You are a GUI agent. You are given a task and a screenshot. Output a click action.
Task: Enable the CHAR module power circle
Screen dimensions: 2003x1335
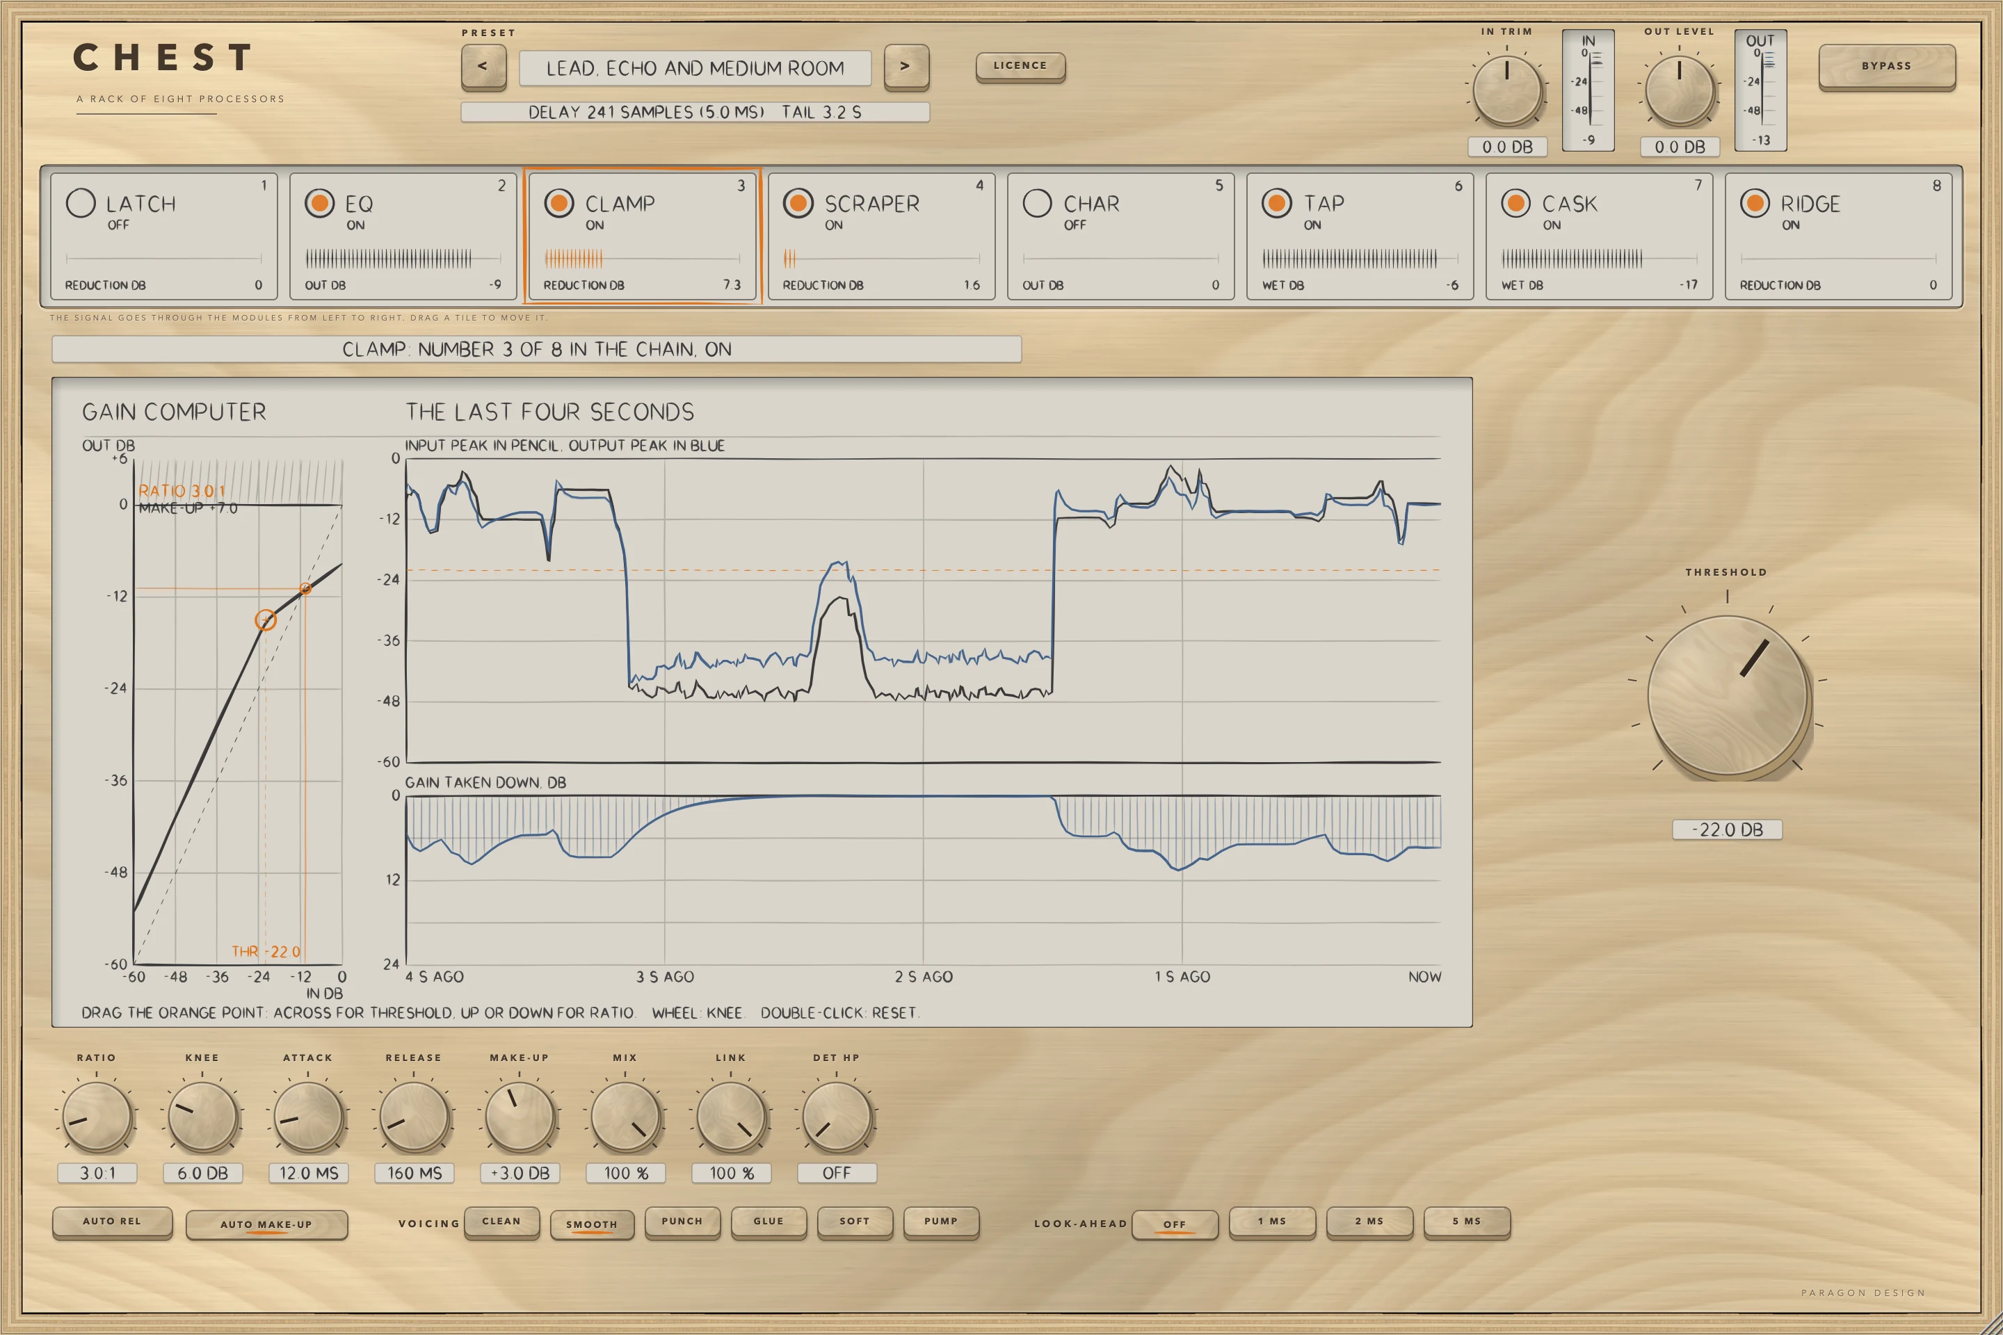(x=1037, y=202)
